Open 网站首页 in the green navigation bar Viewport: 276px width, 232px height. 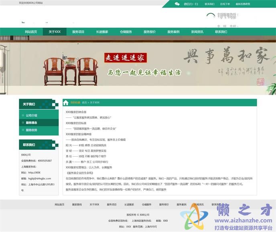[x=31, y=32]
